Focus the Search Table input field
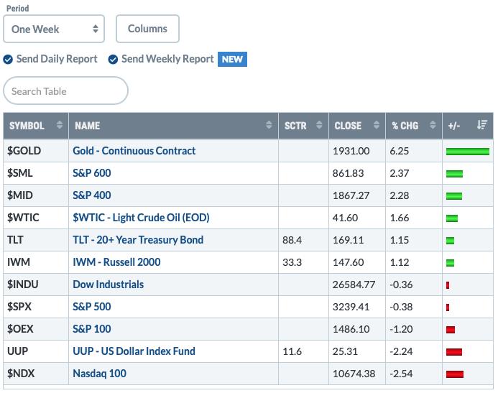Screen dimensions: 498x393 coord(65,91)
